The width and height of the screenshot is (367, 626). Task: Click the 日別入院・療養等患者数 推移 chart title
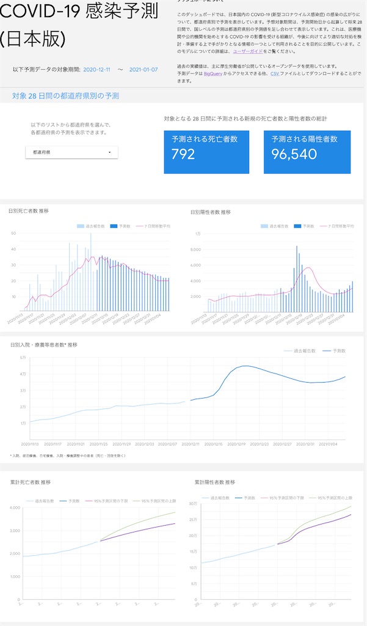[44, 345]
